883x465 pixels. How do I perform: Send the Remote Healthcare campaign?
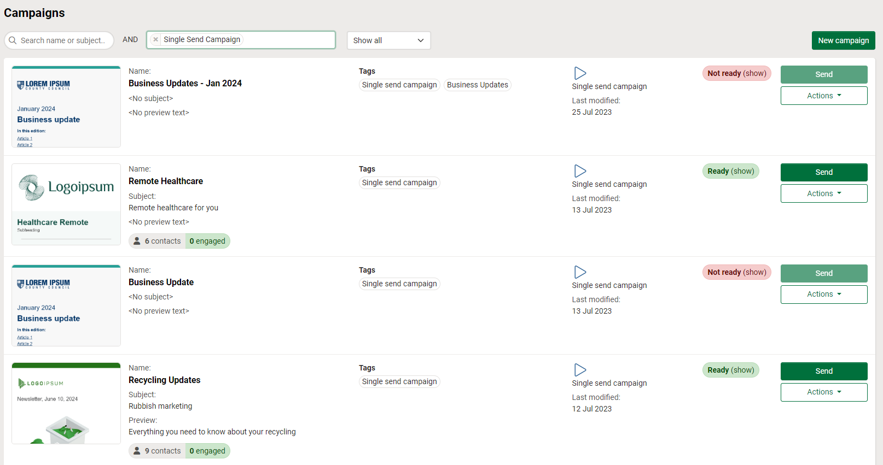[824, 172]
